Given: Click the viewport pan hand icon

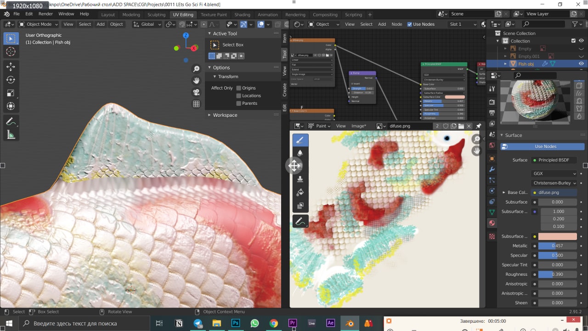Looking at the screenshot, I should pyautogui.click(x=196, y=80).
